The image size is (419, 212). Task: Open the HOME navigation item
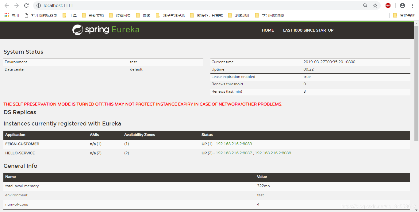(x=268, y=30)
